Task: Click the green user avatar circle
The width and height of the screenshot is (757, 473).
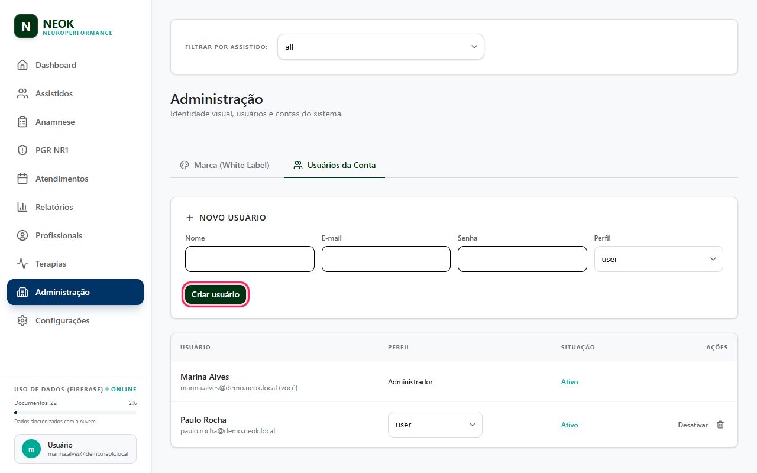Action: (31, 449)
